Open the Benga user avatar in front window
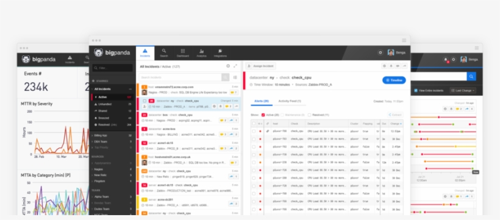 (391, 52)
